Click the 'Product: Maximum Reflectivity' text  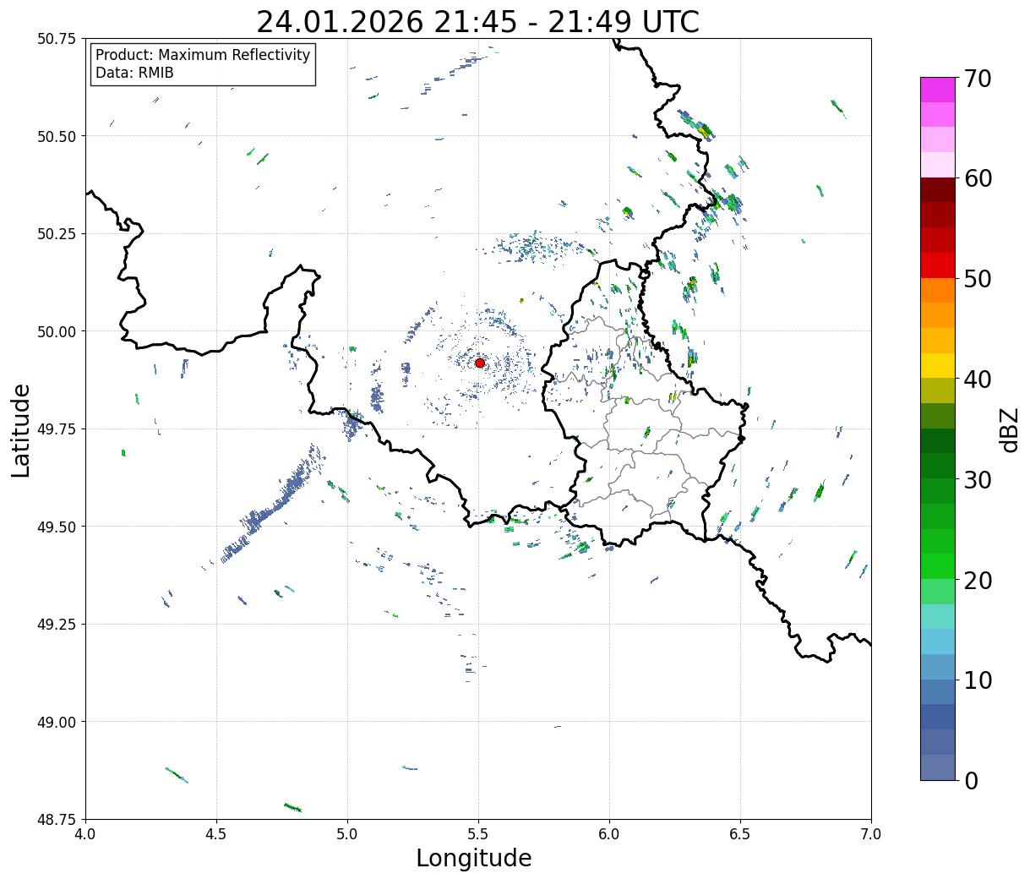click(x=203, y=55)
